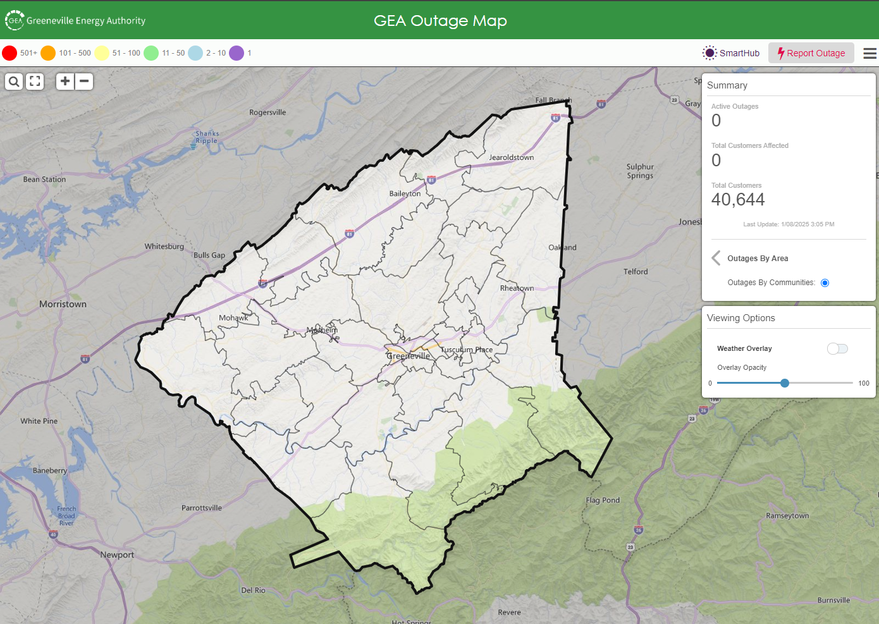879x624 pixels.
Task: Enable the Weather Overlay toggle
Action: click(x=837, y=348)
